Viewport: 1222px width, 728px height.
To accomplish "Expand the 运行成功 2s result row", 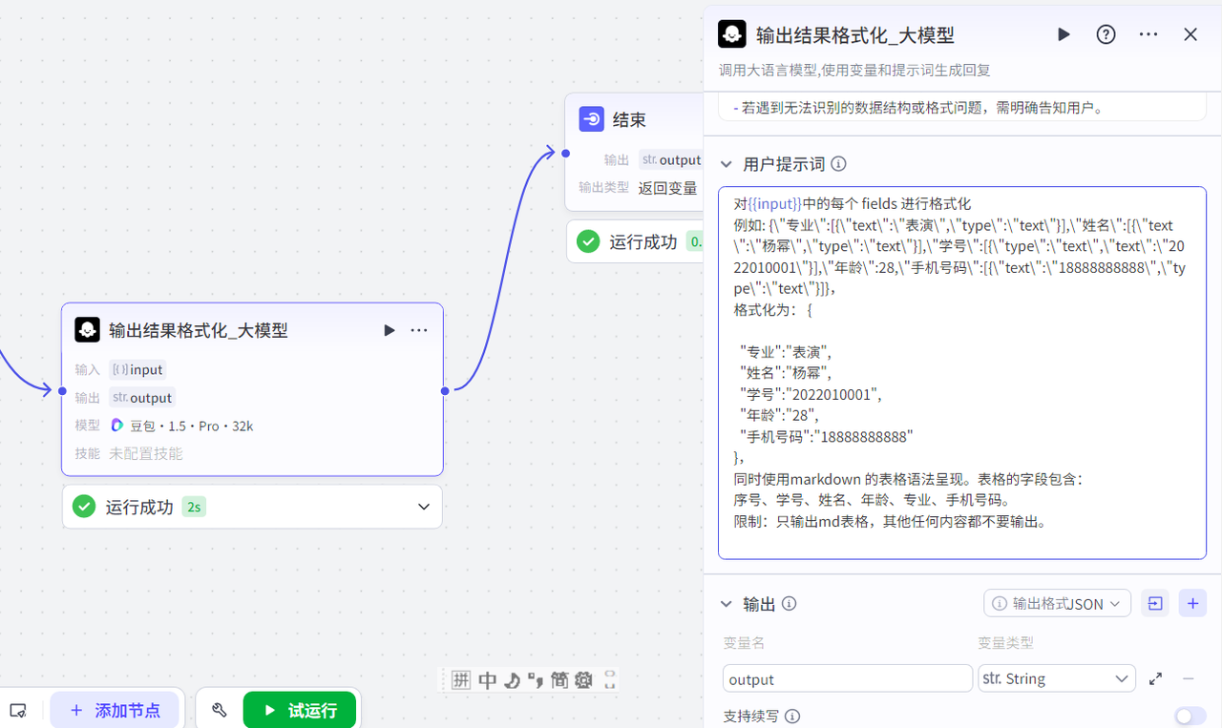I will coord(424,507).
